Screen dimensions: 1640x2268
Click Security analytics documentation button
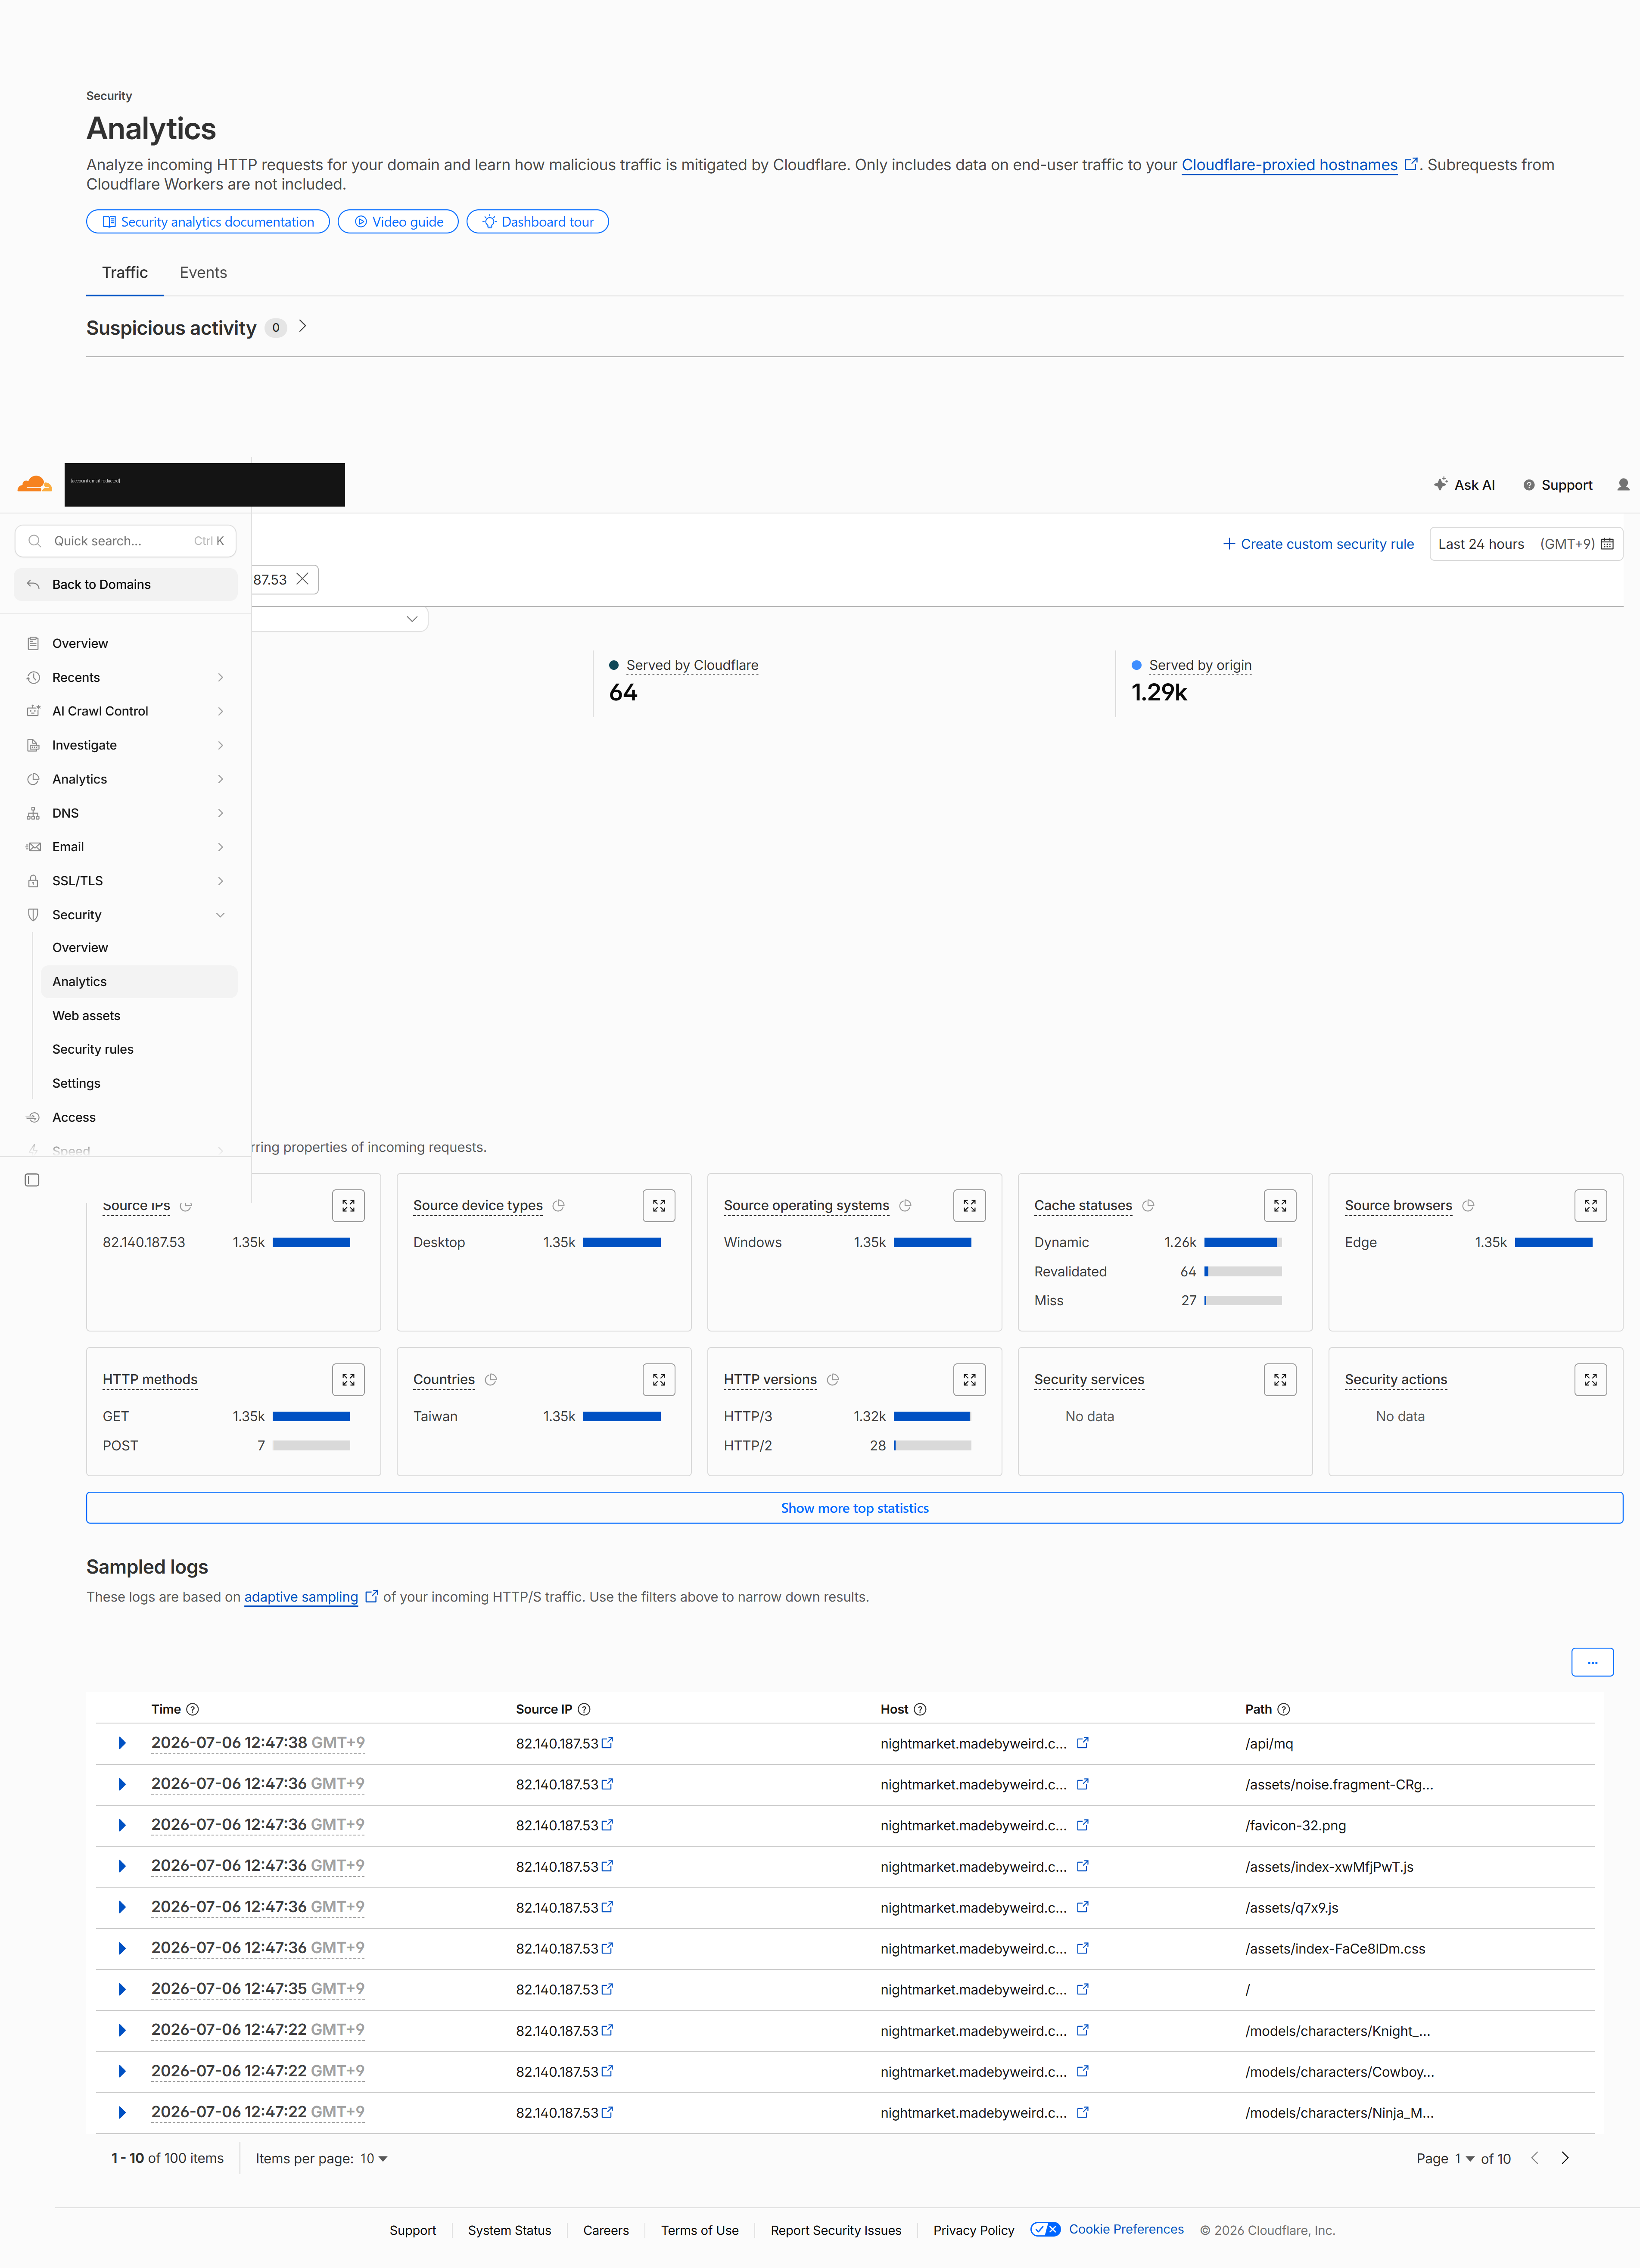(208, 222)
